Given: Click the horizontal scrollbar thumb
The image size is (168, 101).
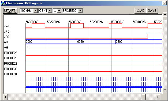Looking at the screenshot, I should point(144,97).
